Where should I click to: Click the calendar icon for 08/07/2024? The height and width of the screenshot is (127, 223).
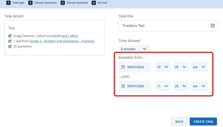pyautogui.click(x=123, y=67)
